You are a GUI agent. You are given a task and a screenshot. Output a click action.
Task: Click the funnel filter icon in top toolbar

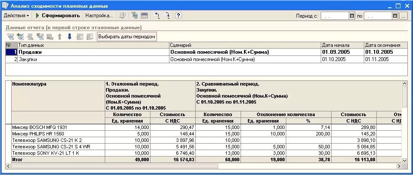tap(135, 16)
